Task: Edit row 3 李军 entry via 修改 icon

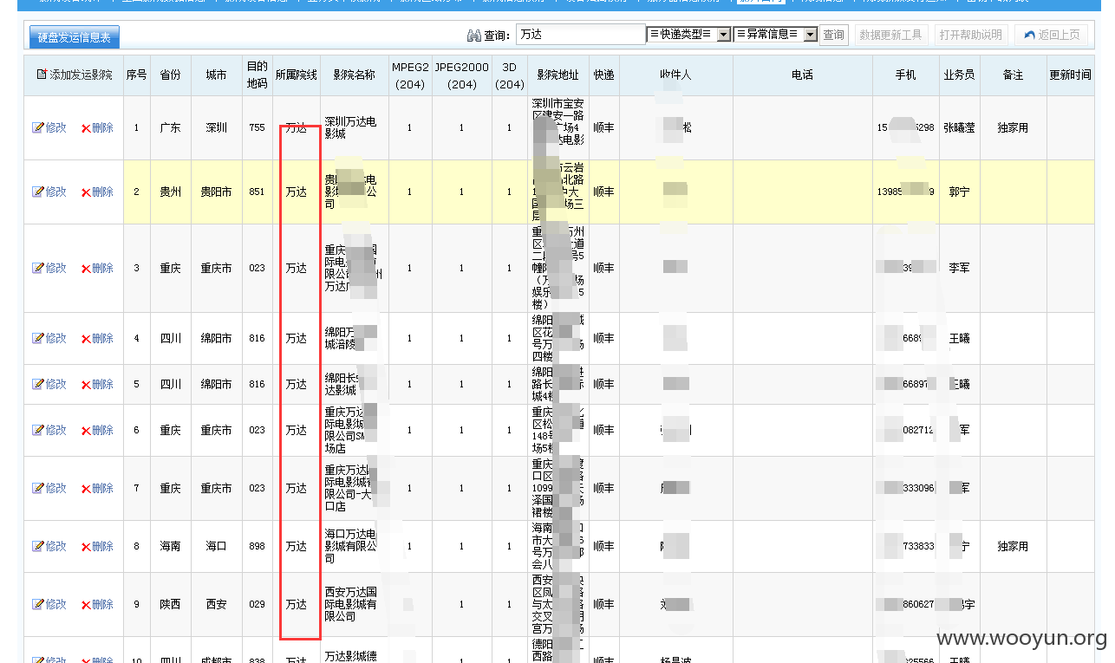Action: pos(37,268)
